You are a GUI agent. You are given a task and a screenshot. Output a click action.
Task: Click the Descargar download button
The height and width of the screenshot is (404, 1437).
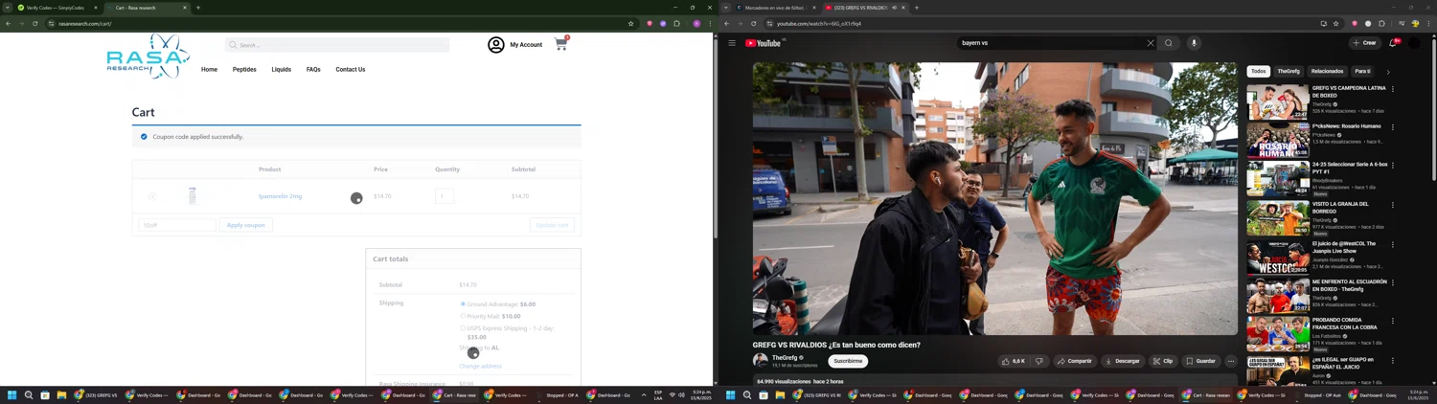pyautogui.click(x=1122, y=361)
